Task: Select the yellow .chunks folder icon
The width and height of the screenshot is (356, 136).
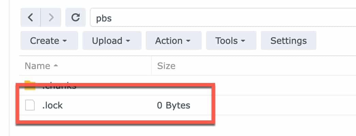Action: [30, 85]
